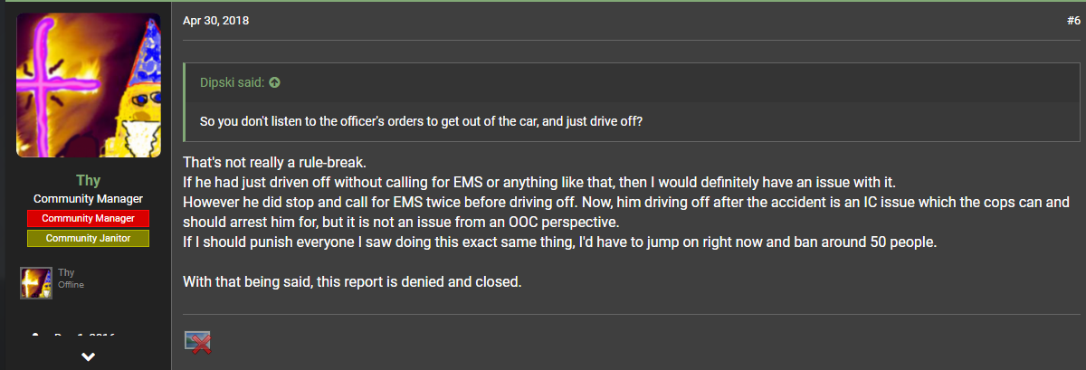Screen dimensions: 1086x370
Task: Click the quoted officer's orders text
Action: click(421, 122)
